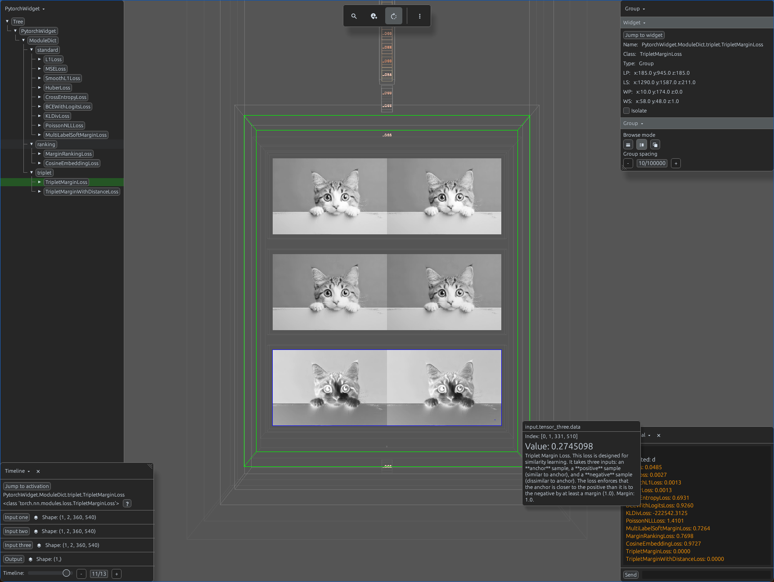
Task: Click the Input two button
Action: pyautogui.click(x=16, y=531)
